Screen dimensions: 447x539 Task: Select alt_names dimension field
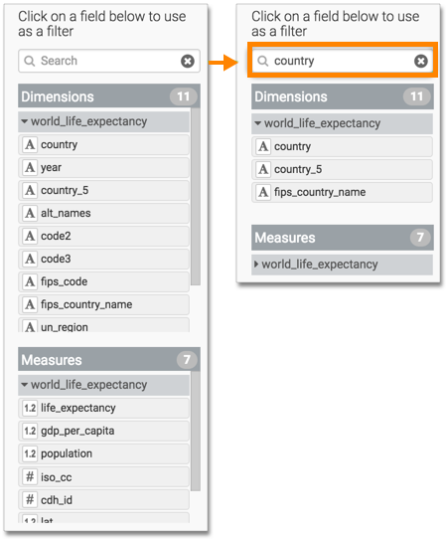tap(103, 213)
